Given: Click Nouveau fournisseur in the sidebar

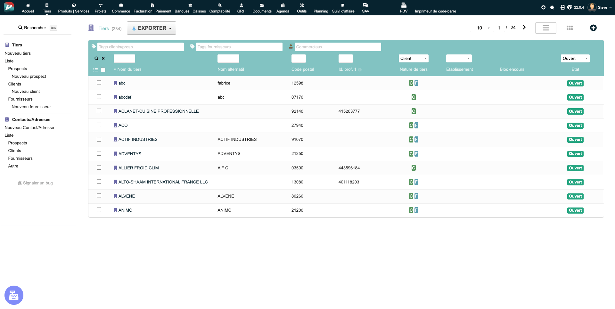Looking at the screenshot, I should click(31, 107).
